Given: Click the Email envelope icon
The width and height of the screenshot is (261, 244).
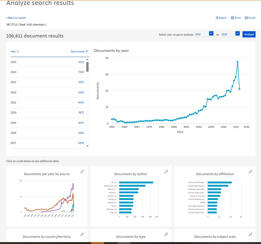Looking at the screenshot, I should coord(246,18).
